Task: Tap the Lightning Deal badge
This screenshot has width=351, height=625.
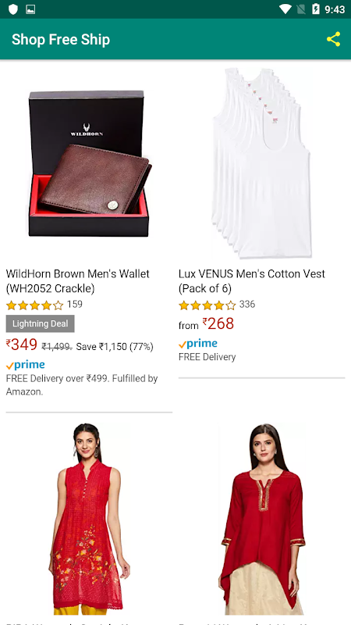Action: [41, 323]
